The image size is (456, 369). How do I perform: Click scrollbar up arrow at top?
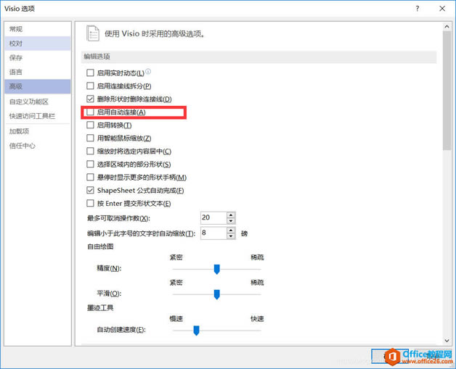pos(447,27)
